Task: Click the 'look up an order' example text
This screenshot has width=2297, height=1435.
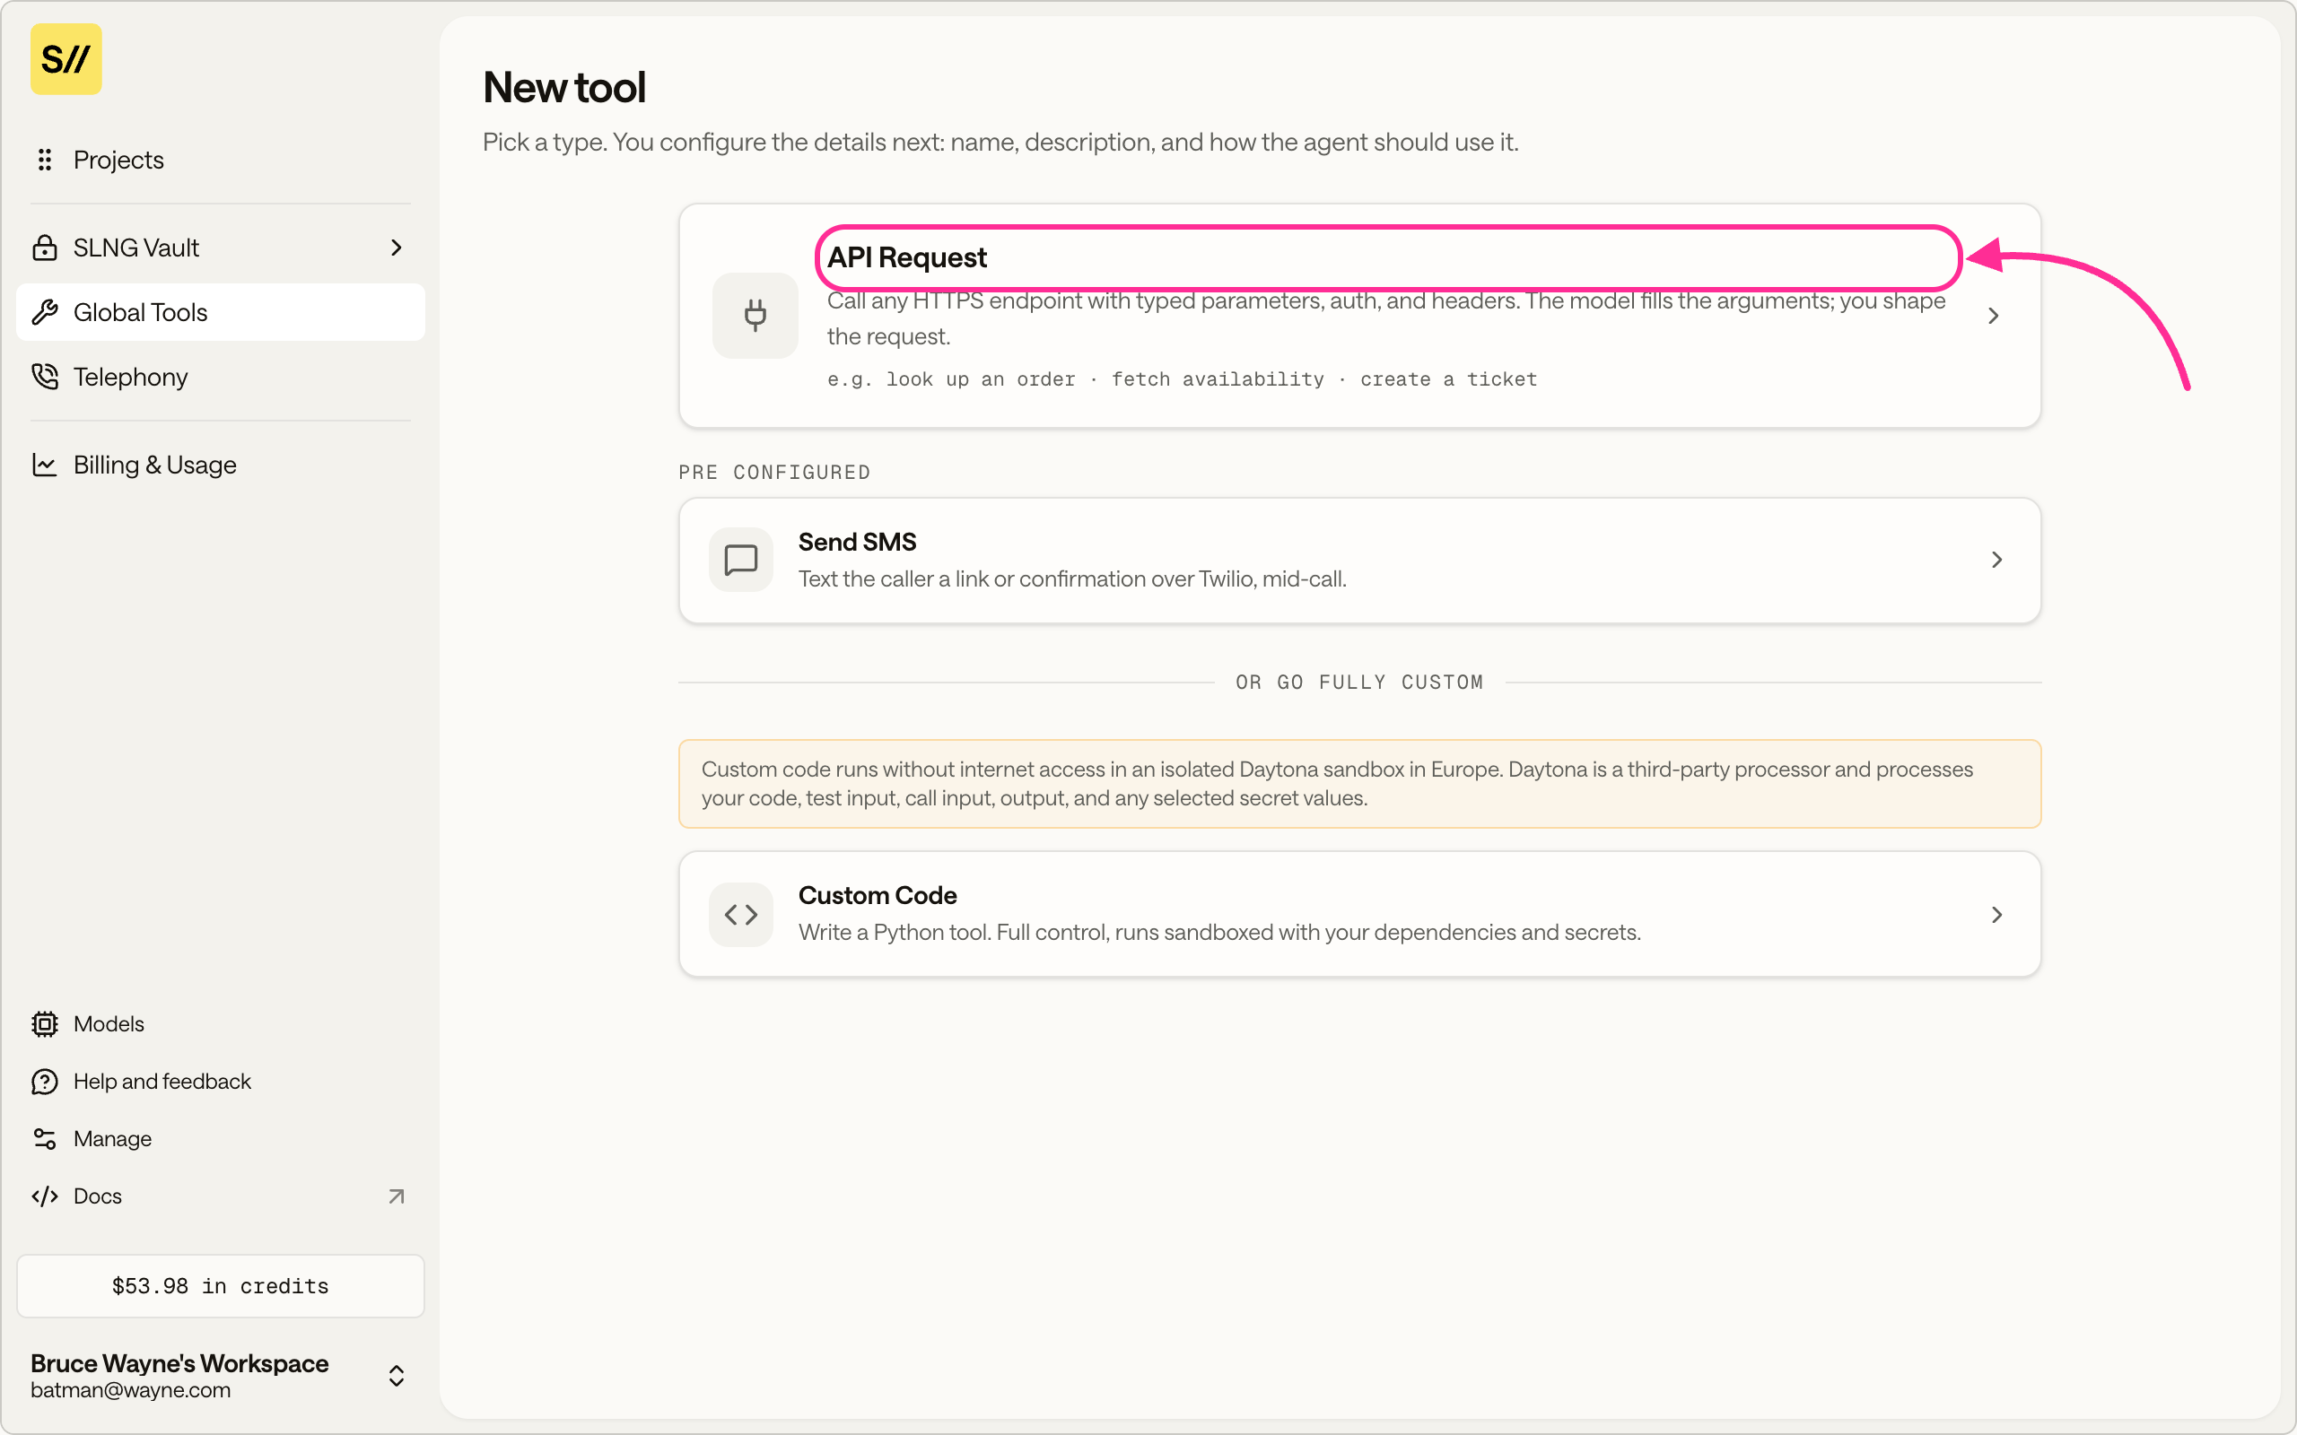Action: [981, 379]
